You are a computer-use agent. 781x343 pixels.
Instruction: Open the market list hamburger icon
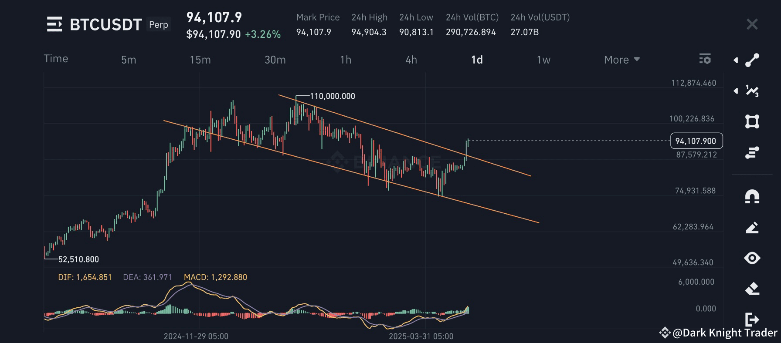click(54, 24)
